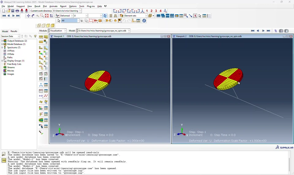Switch to the Model tab
This screenshot has height=175, width=294.
(5, 31)
